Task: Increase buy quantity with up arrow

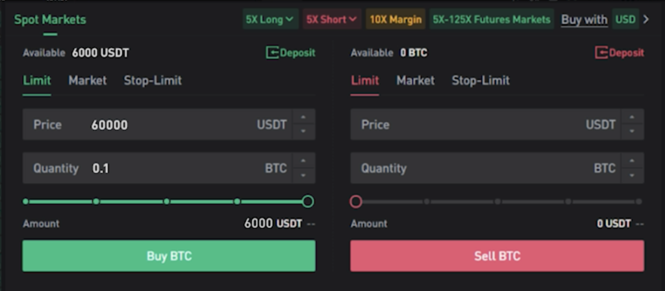Action: 304,160
